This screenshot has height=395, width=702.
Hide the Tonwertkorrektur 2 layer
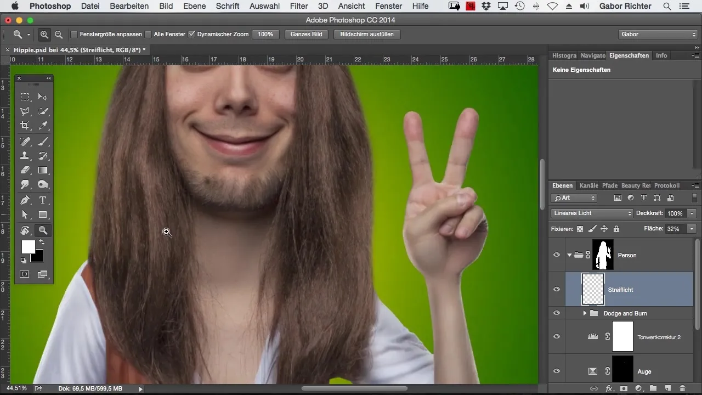tap(557, 337)
